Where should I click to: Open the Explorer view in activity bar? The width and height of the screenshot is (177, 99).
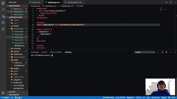click(x=3, y=3)
